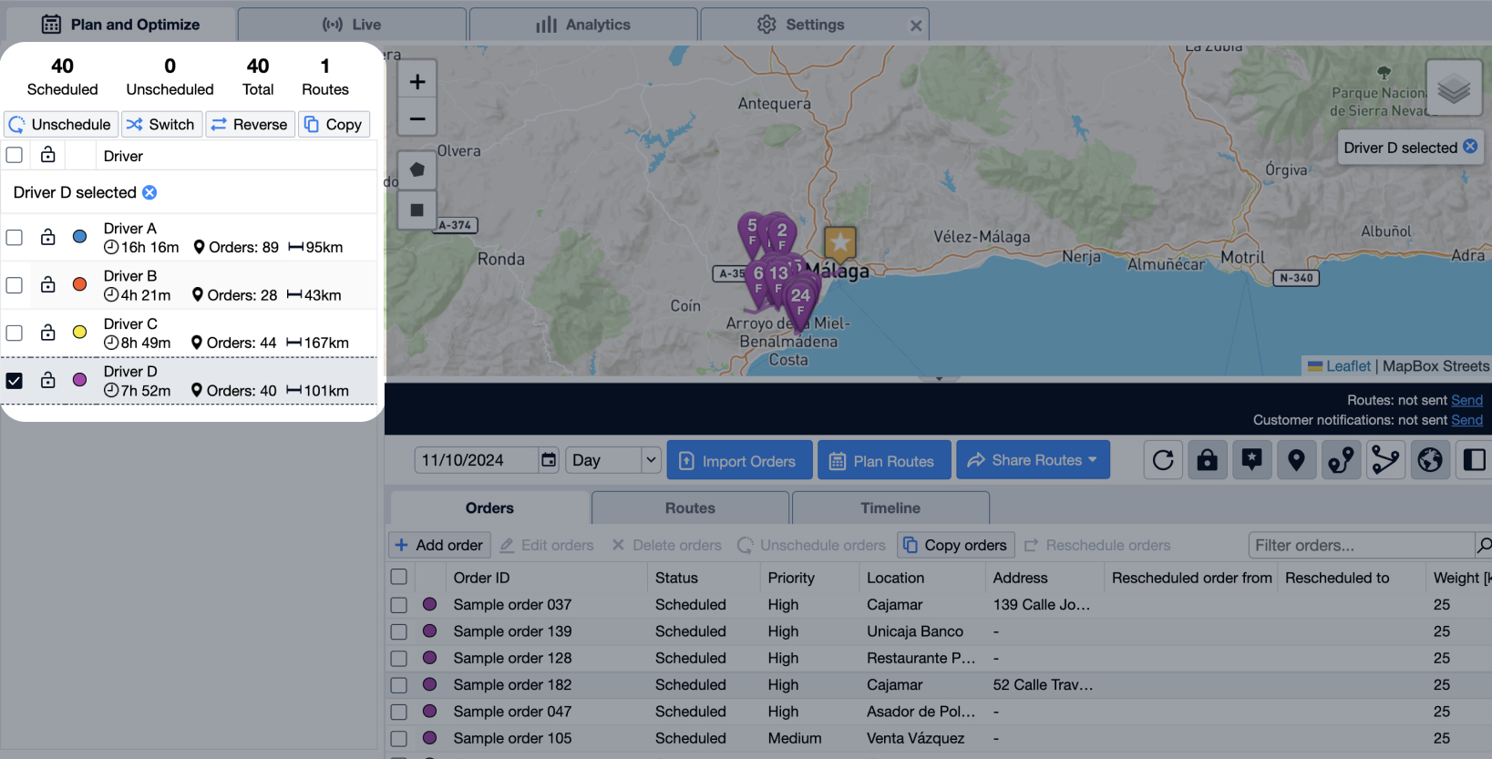This screenshot has width=1492, height=759.
Task: Click the lock icon for Driver B
Action: [x=48, y=285]
